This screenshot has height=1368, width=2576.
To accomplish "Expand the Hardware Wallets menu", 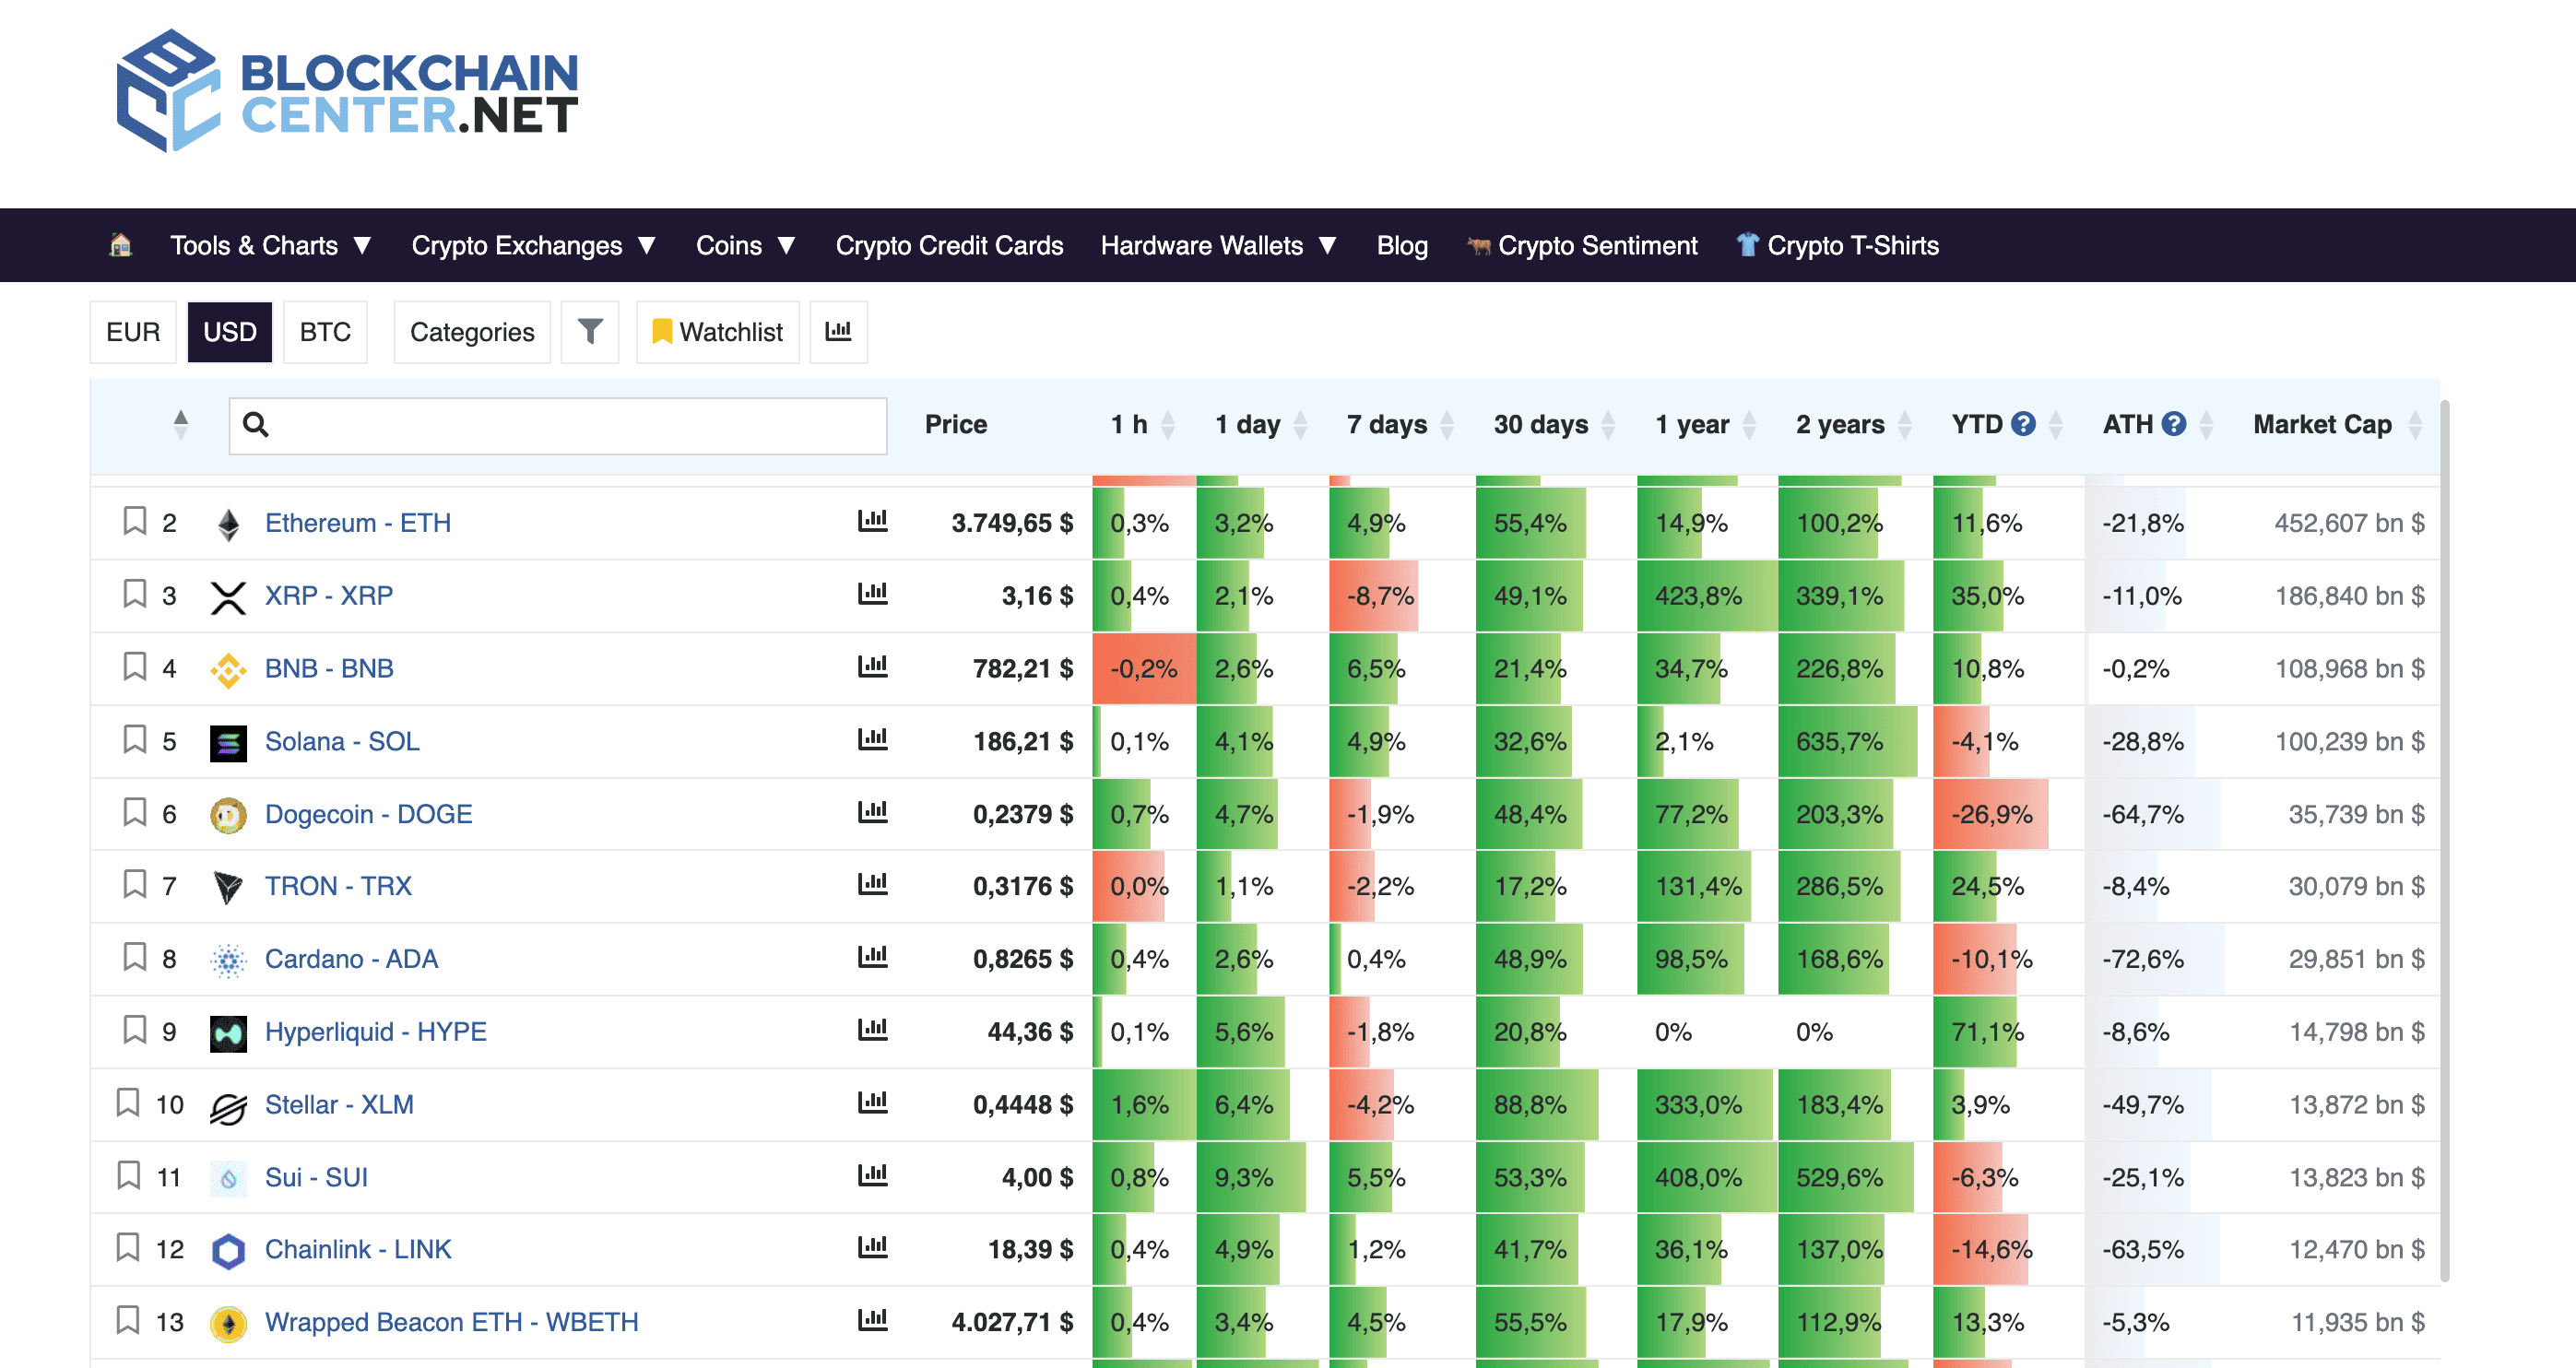I will [1218, 245].
